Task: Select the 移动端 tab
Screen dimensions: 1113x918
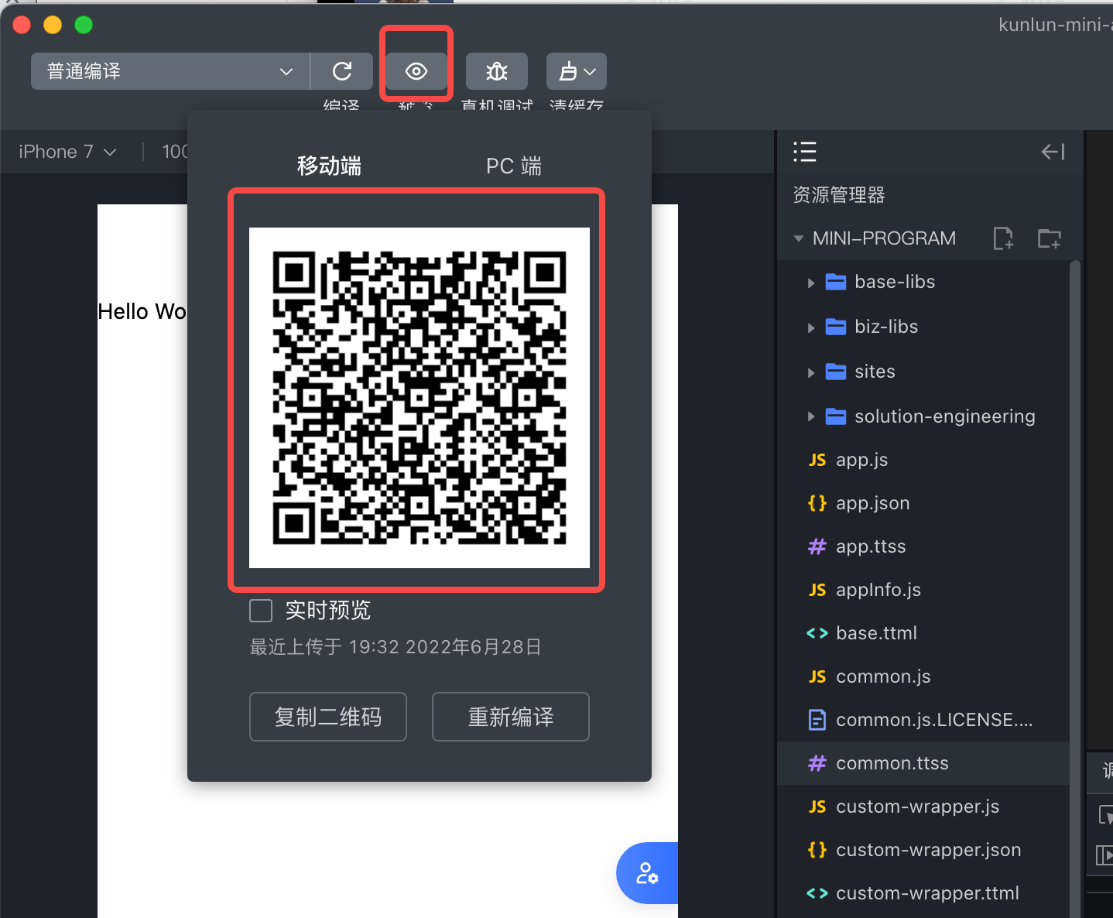Action: click(329, 166)
